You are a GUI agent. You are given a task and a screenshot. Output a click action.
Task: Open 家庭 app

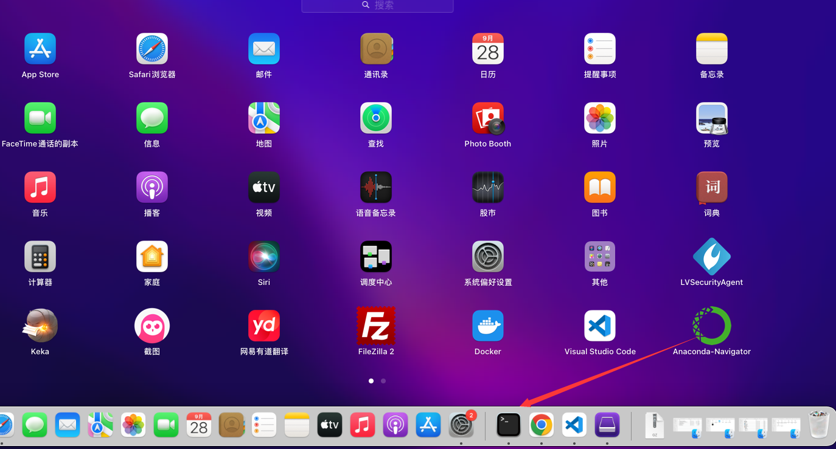152,256
